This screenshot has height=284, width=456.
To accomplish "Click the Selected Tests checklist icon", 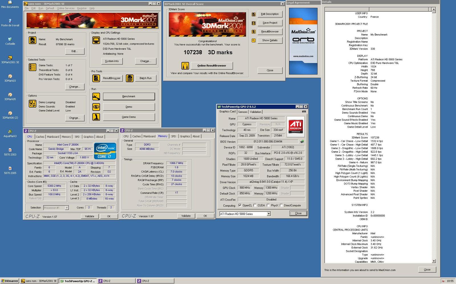I will pos(32,67).
